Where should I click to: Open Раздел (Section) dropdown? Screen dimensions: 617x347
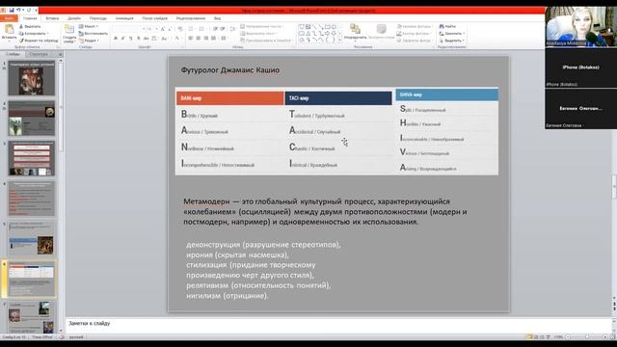[x=89, y=40]
